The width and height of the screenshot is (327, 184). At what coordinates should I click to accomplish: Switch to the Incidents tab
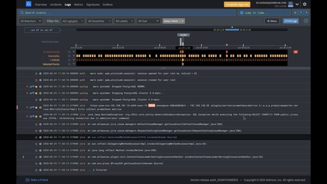[56, 5]
